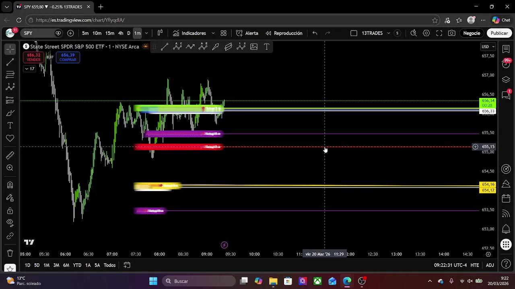Click the compare or add symbol plus
This screenshot has width=515, height=289.
[x=71, y=33]
